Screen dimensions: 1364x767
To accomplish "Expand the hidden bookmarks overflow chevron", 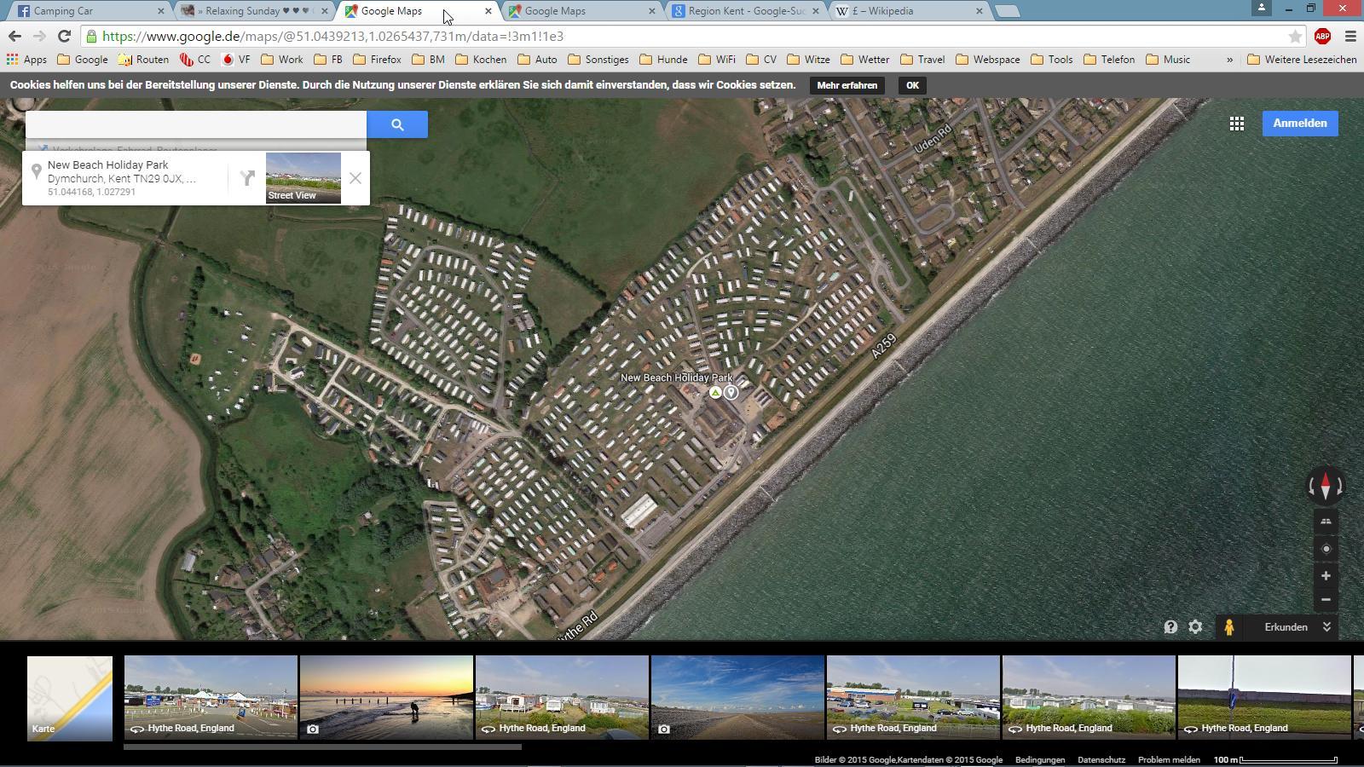I will pos(1229,60).
